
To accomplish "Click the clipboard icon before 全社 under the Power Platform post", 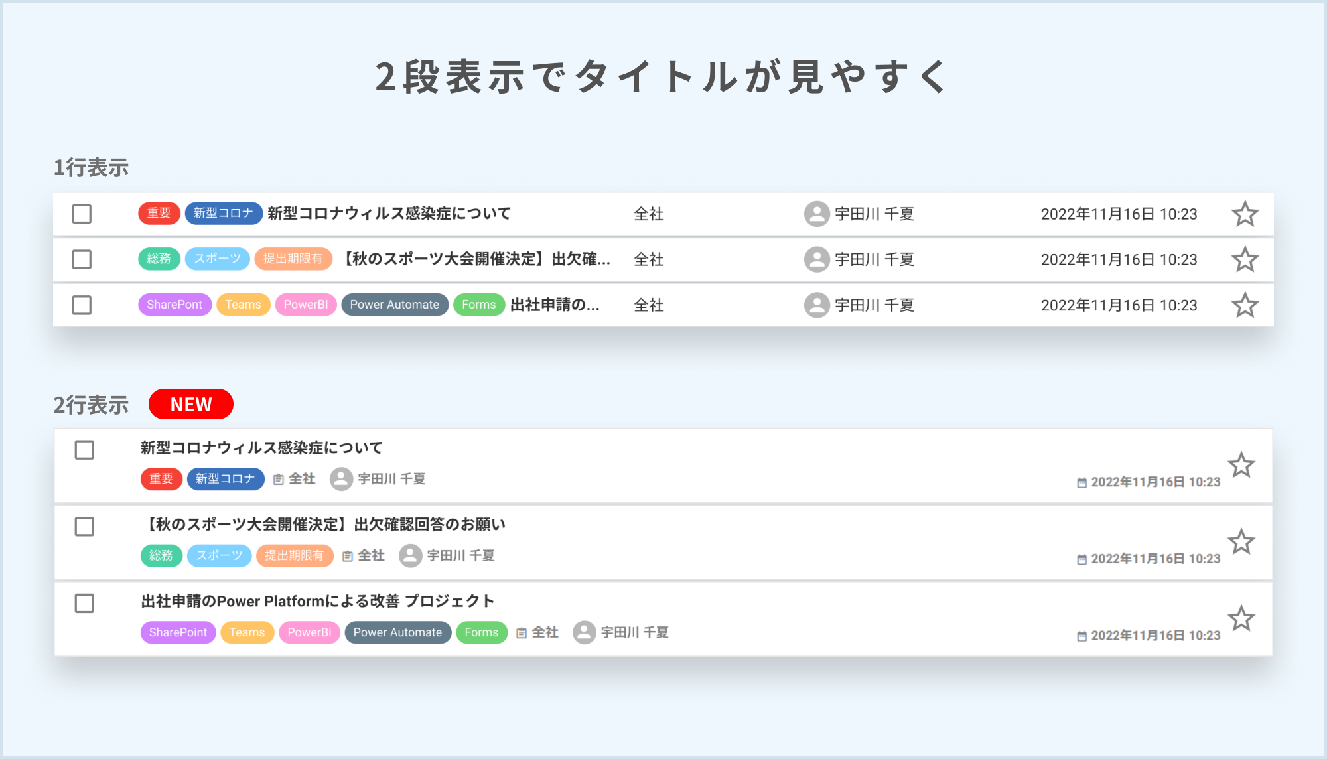I will (522, 633).
